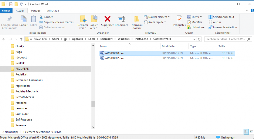Click quick access new folder icon

(16, 4)
